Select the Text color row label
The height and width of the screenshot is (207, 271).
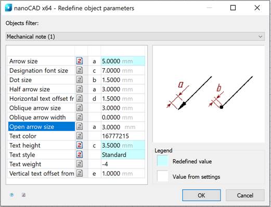[x=42, y=136]
